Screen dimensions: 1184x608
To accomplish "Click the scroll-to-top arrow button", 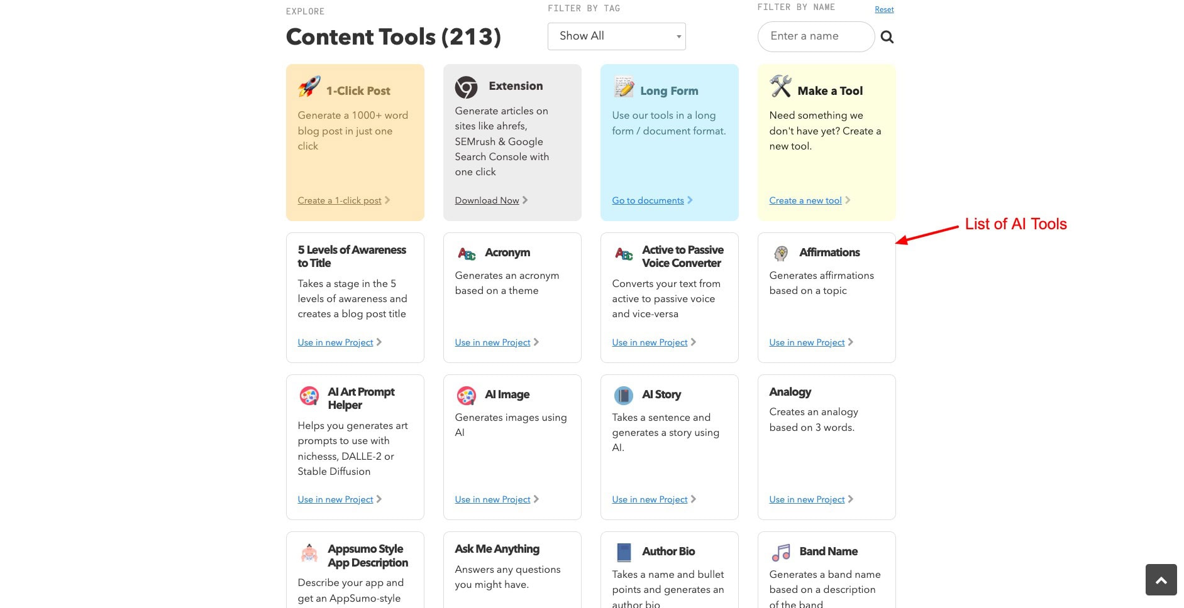I will [x=1161, y=579].
